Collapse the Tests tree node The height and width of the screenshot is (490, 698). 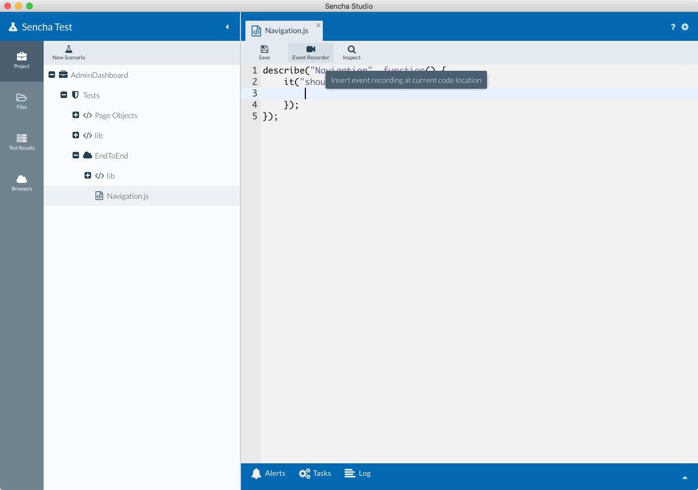pos(64,95)
